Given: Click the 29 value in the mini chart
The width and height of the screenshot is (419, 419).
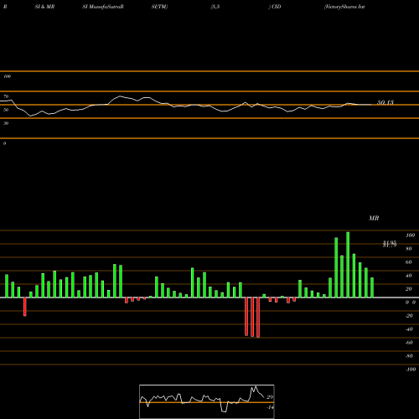Looking at the screenshot, I should pyautogui.click(x=270, y=397).
